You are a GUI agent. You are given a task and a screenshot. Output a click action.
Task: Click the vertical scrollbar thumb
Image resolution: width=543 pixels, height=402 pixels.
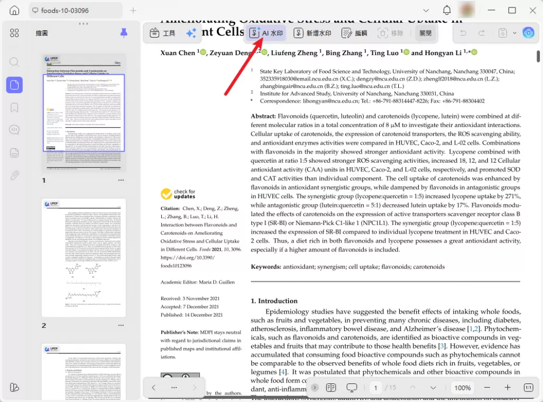[538, 56]
